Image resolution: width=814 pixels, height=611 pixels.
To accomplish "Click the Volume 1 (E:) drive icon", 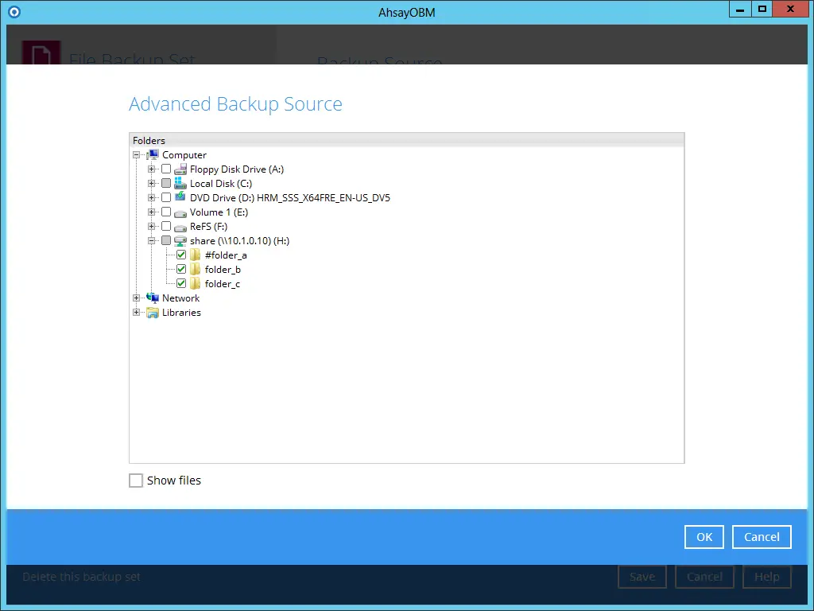I will click(178, 212).
